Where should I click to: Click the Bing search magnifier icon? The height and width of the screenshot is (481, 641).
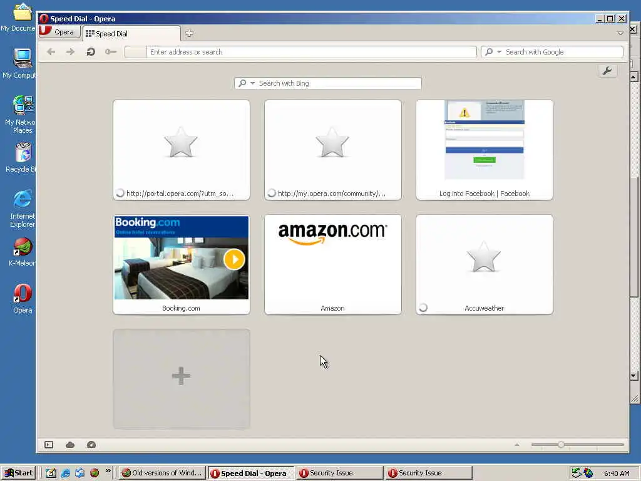pyautogui.click(x=242, y=83)
